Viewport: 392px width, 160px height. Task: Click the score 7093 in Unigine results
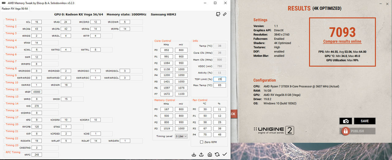tap(342, 32)
